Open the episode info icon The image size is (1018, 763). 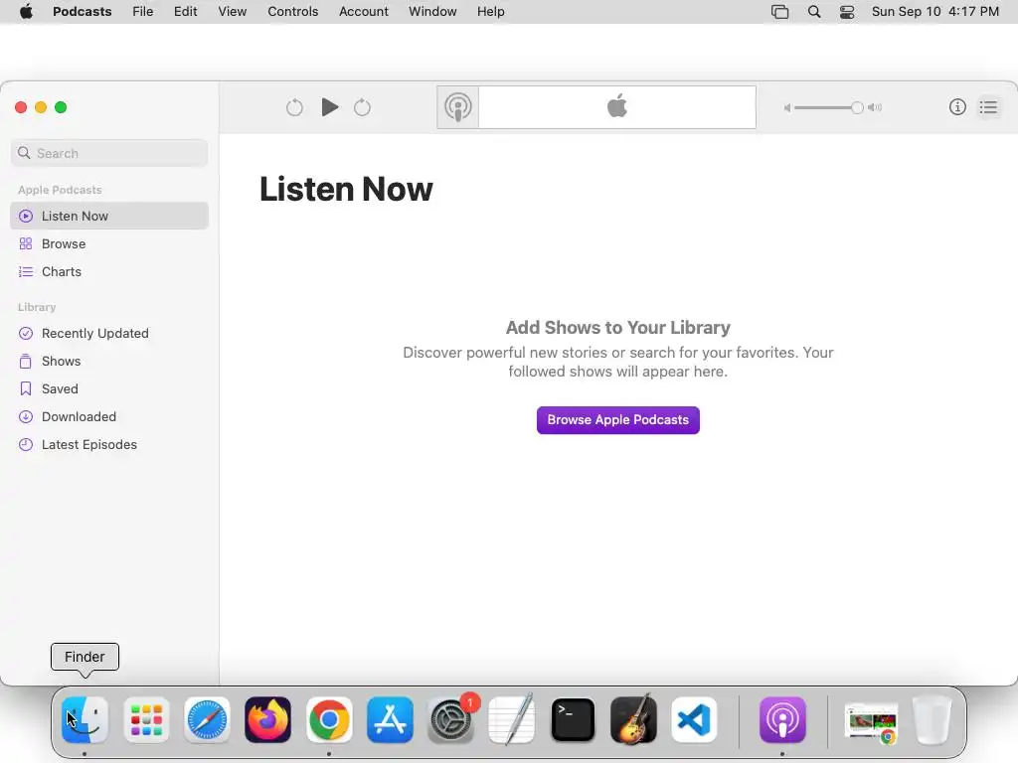click(957, 107)
